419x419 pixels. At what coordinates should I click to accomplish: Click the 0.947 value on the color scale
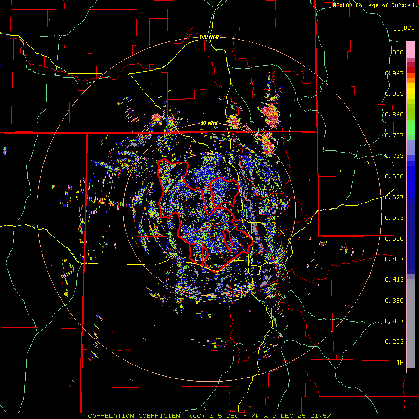[394, 73]
